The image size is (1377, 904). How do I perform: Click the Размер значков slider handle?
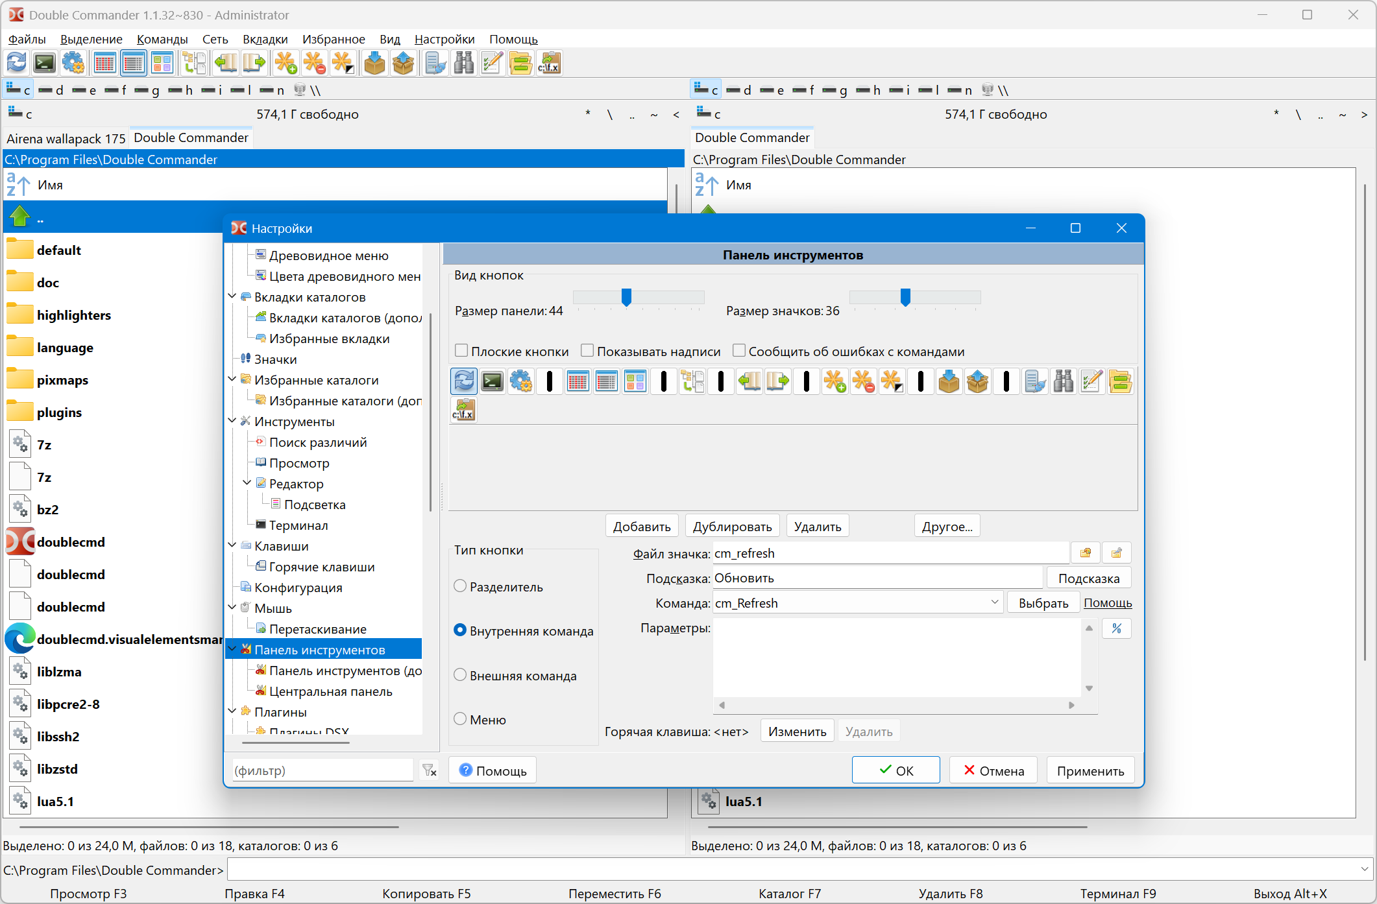(x=905, y=297)
